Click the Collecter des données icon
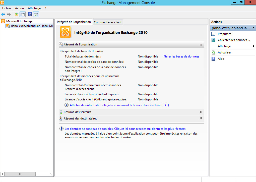 [213, 40]
